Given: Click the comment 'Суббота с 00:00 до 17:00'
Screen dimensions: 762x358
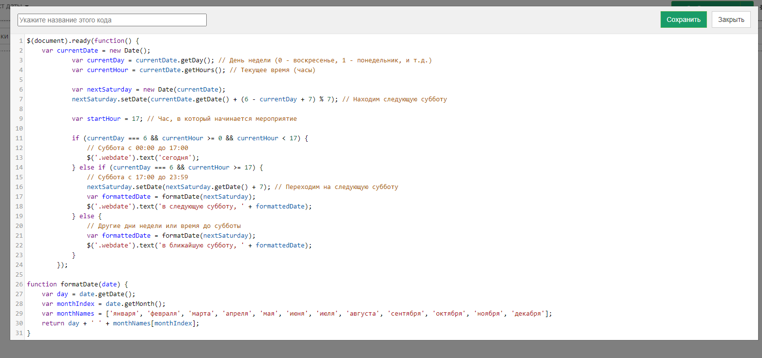Looking at the screenshot, I should (x=137, y=148).
